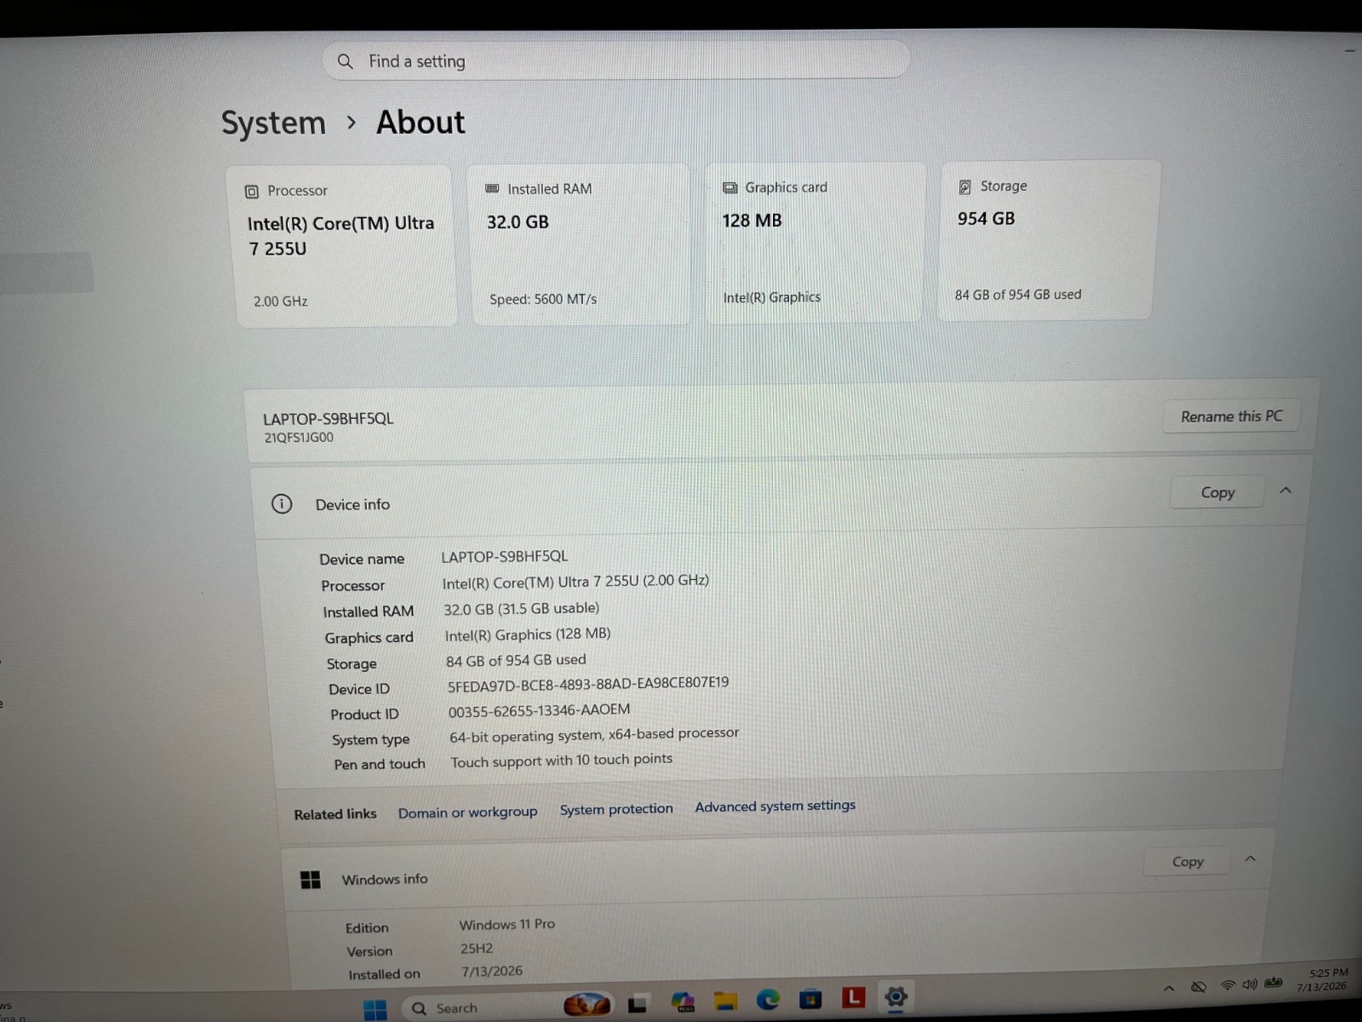Click the Storage icon in summary card
Viewport: 1362px width, 1022px height.
[964, 187]
